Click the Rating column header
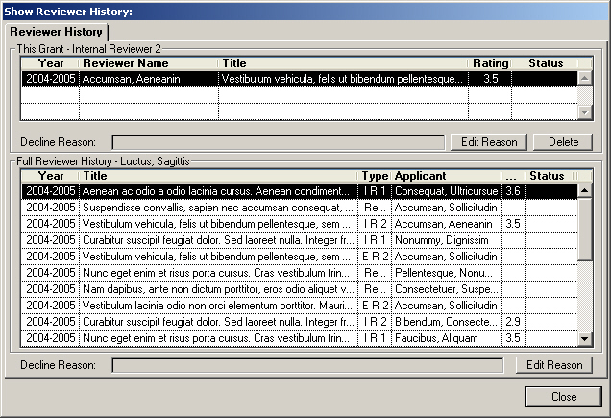Viewport: 611px width, 418px height. 490,63
